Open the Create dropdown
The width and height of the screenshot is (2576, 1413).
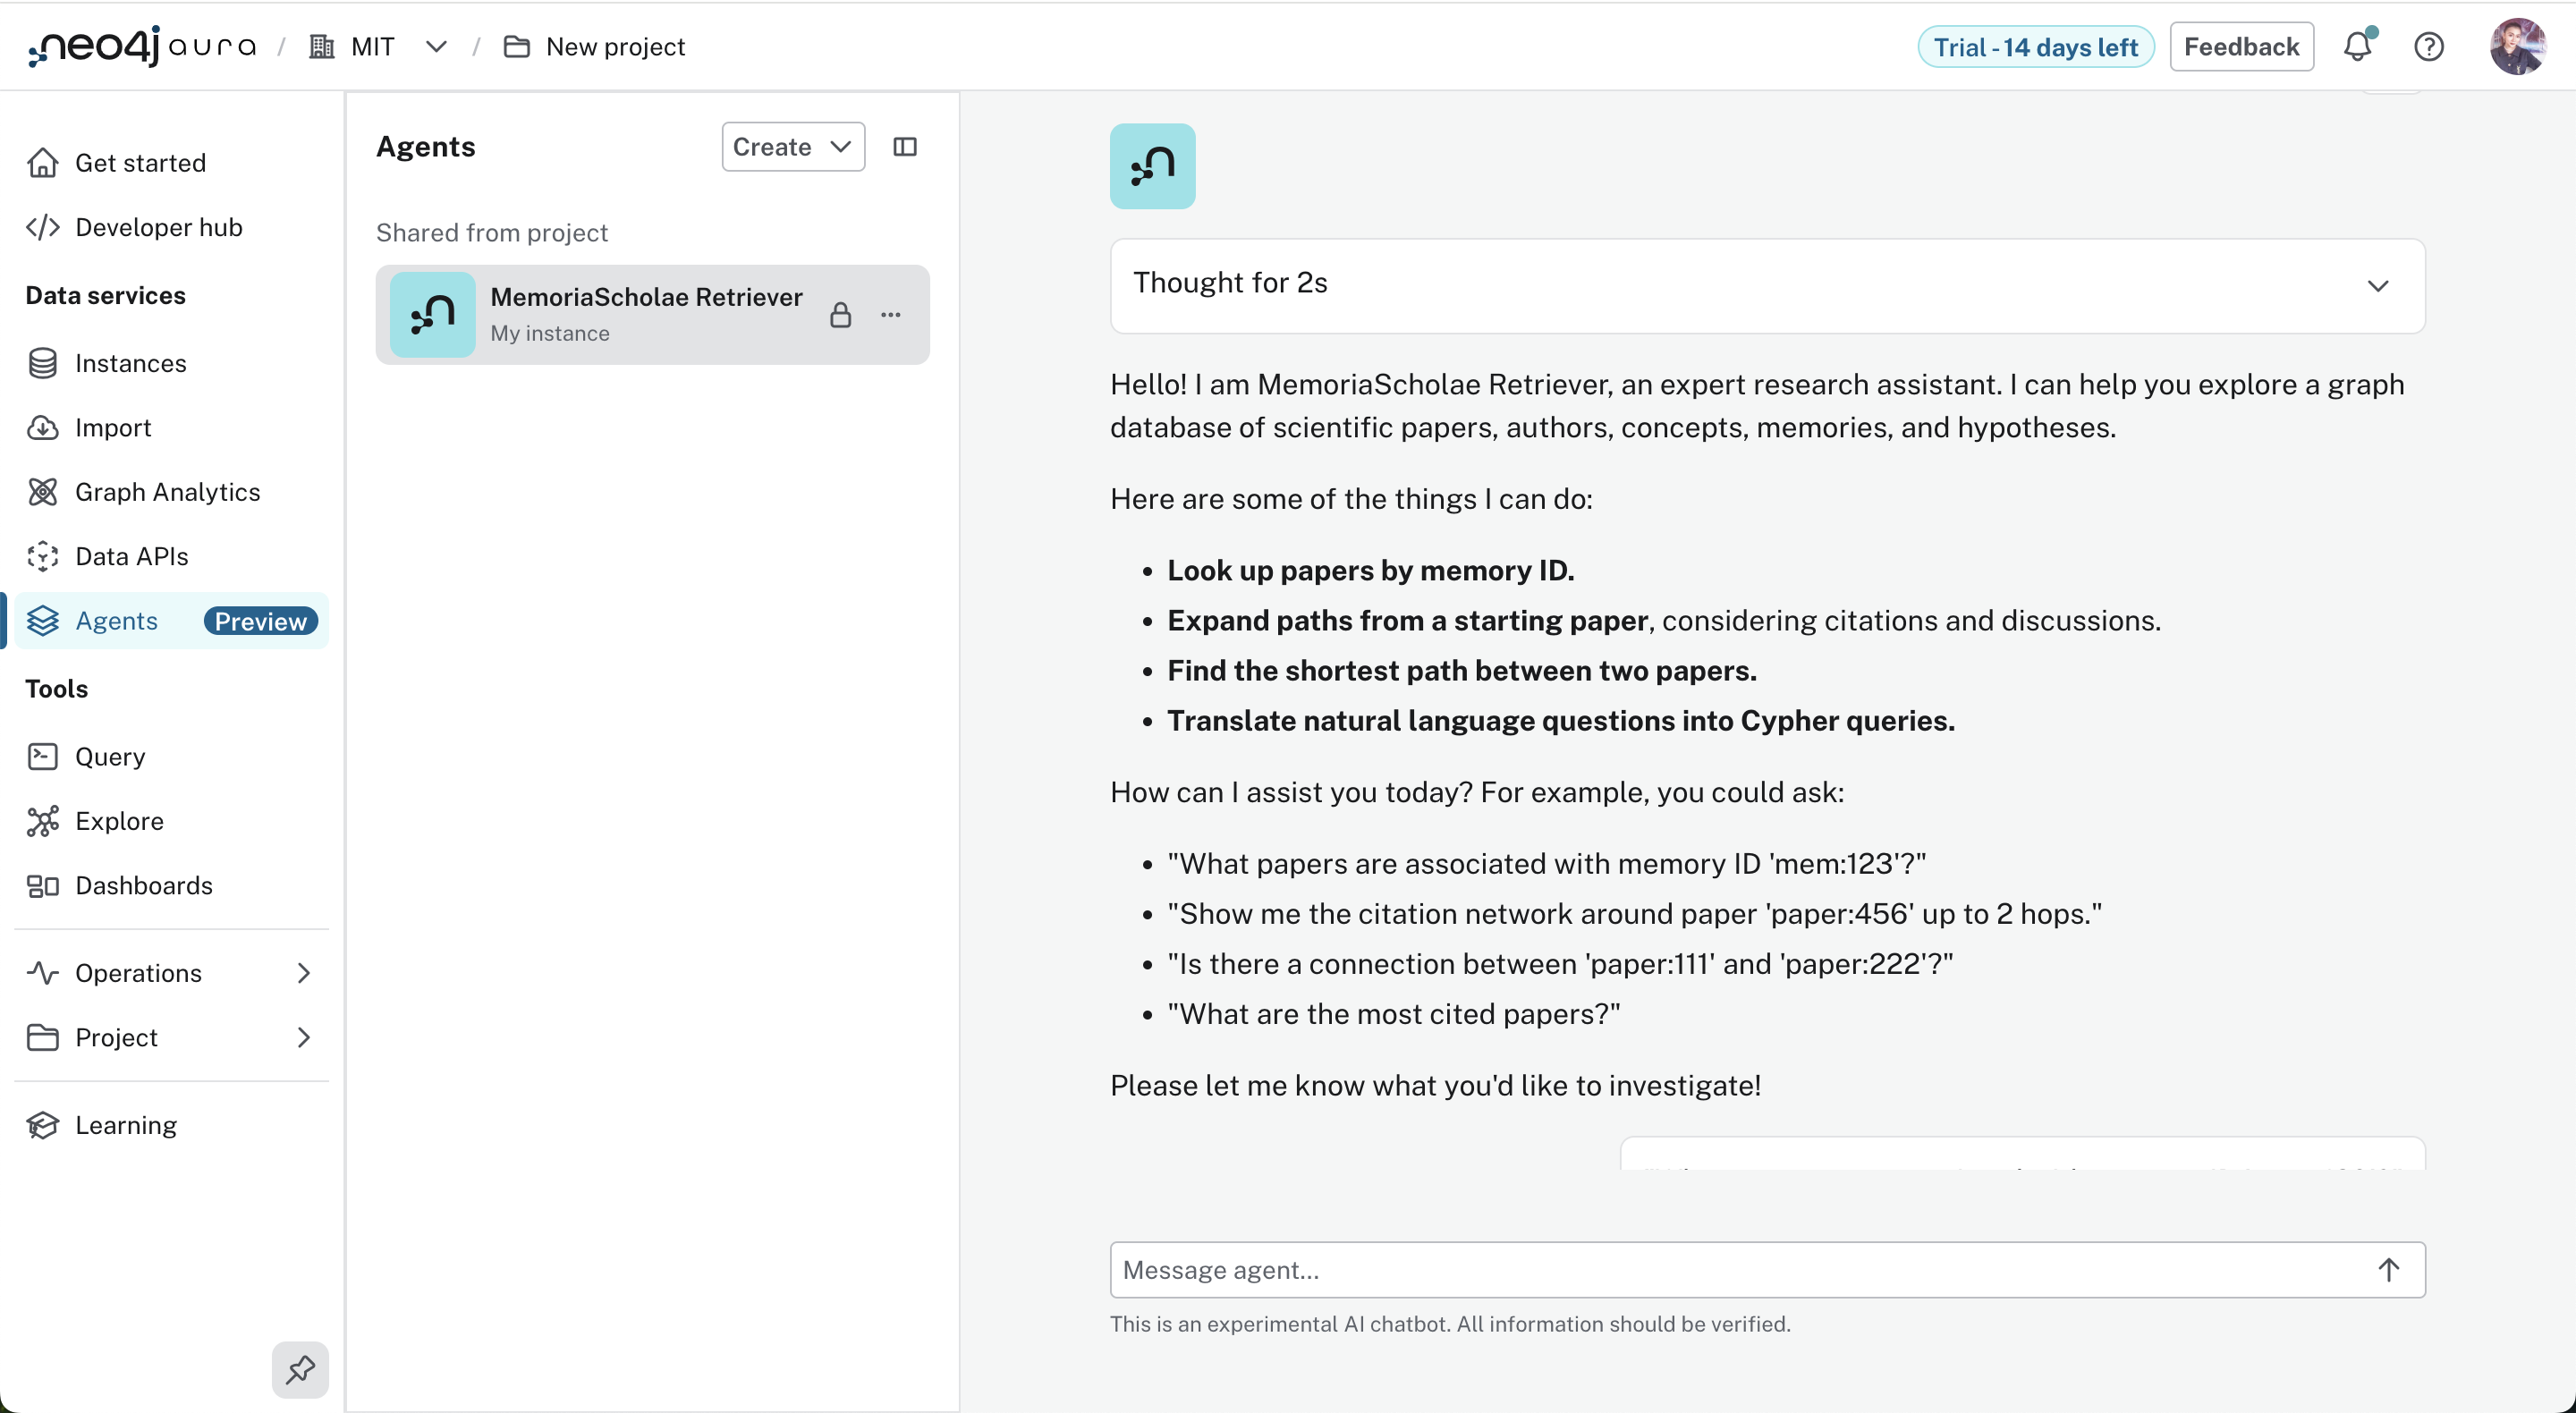coord(792,147)
